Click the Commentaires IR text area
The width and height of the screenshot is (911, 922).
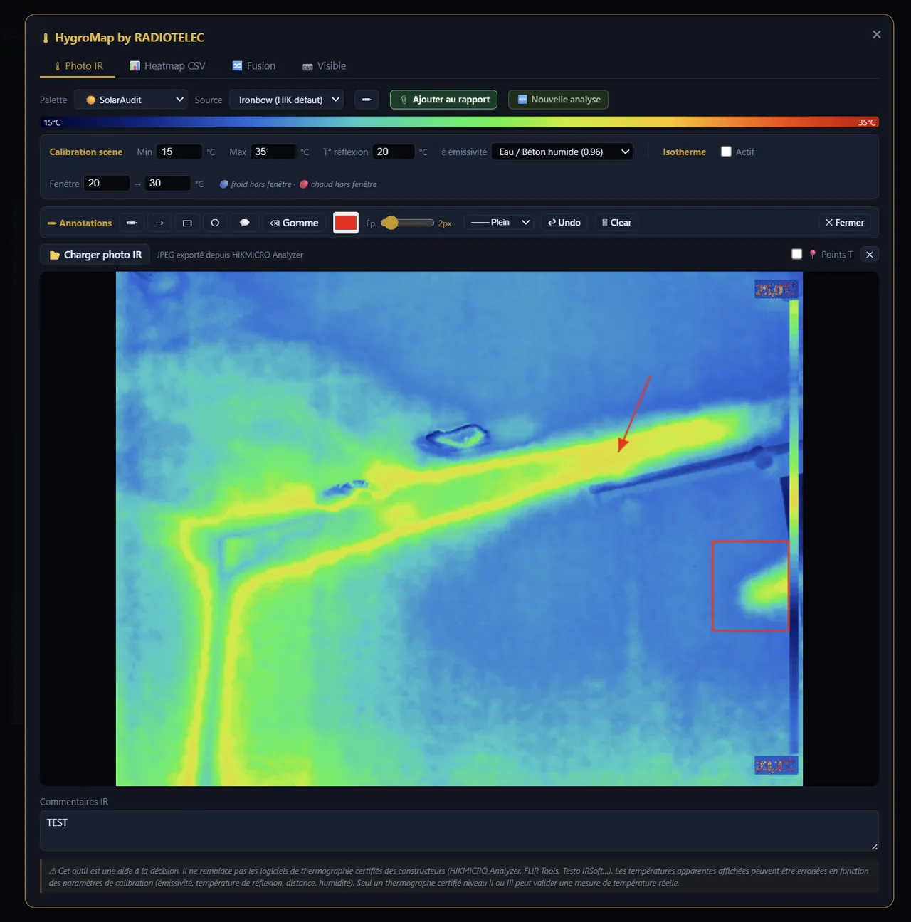click(459, 830)
